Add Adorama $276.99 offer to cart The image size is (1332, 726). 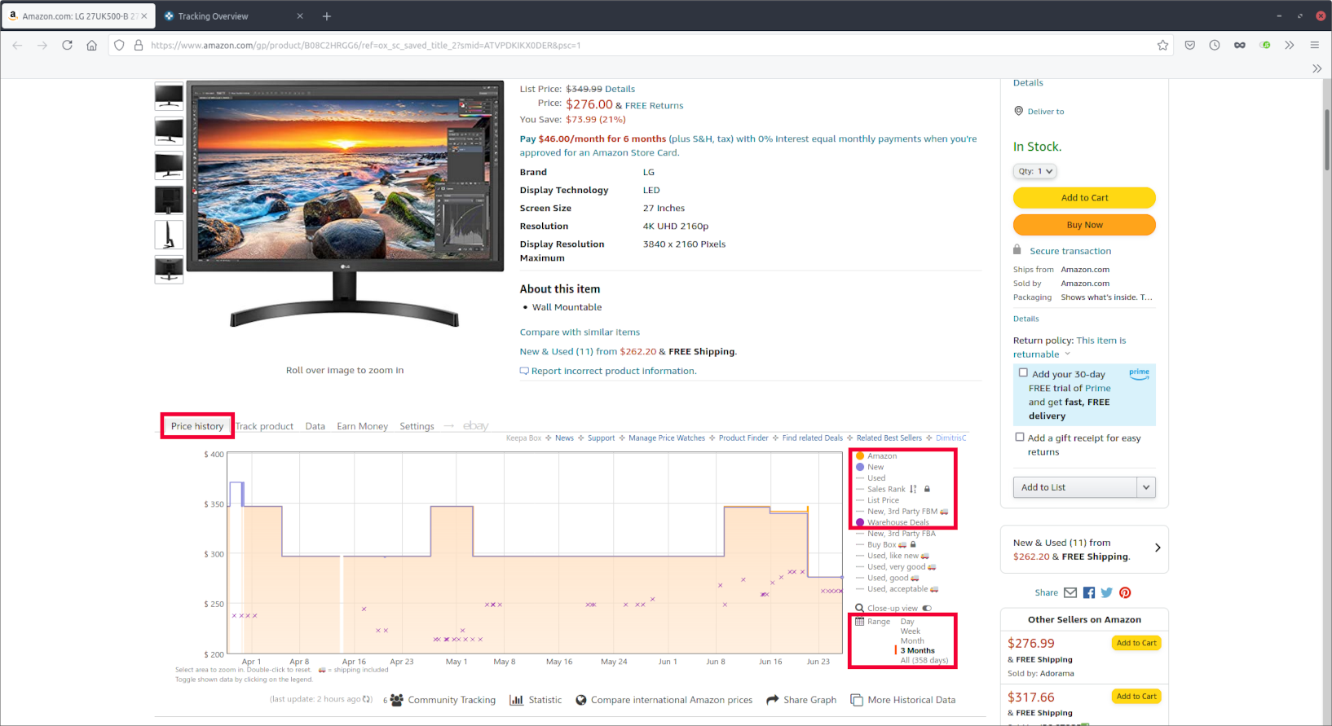pos(1136,643)
